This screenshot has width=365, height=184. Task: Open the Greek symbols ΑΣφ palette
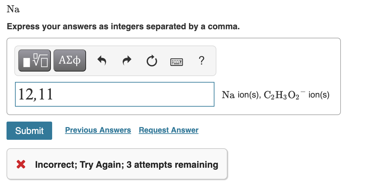tap(70, 60)
